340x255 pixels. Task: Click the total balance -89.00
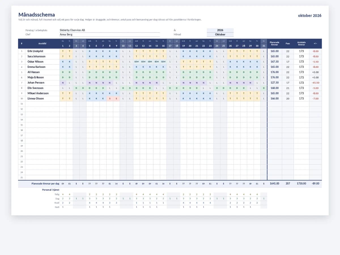[315, 184]
